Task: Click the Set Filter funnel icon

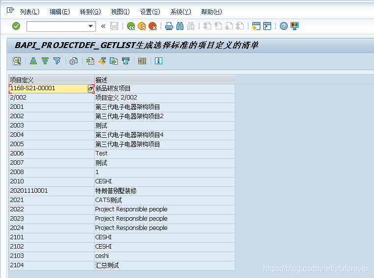Action: coord(57,61)
